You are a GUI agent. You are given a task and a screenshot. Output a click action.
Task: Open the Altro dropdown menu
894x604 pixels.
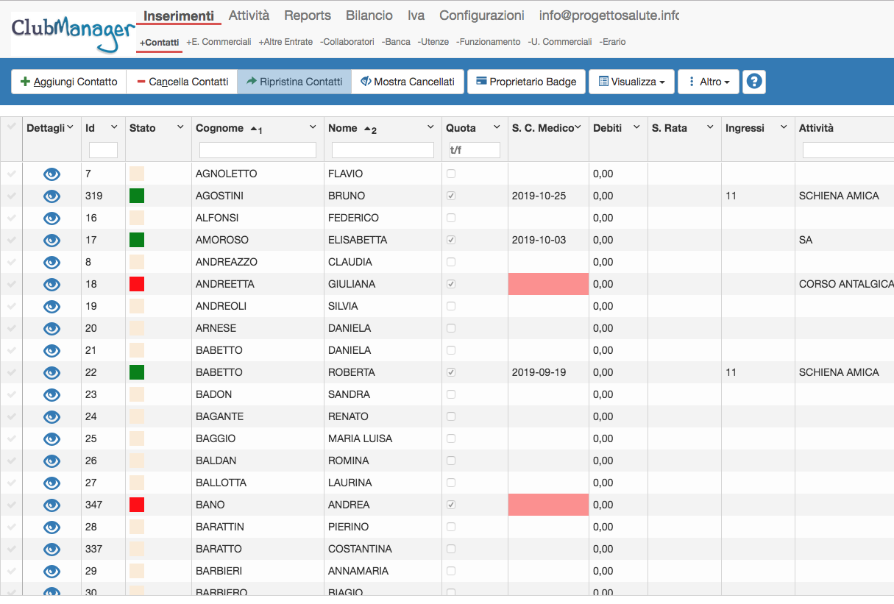tap(709, 82)
